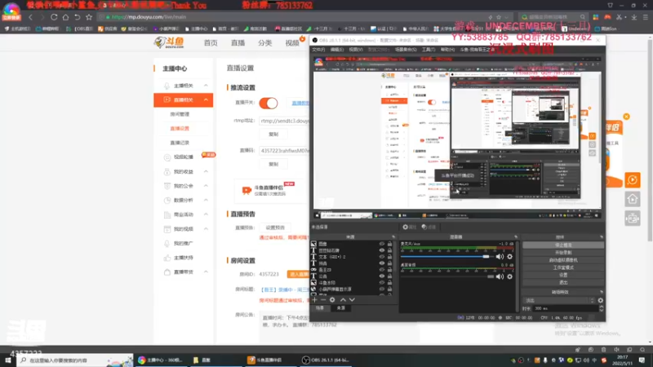Collapse 直播相关 sidebar section
The height and width of the screenshot is (367, 653).
coord(206,99)
